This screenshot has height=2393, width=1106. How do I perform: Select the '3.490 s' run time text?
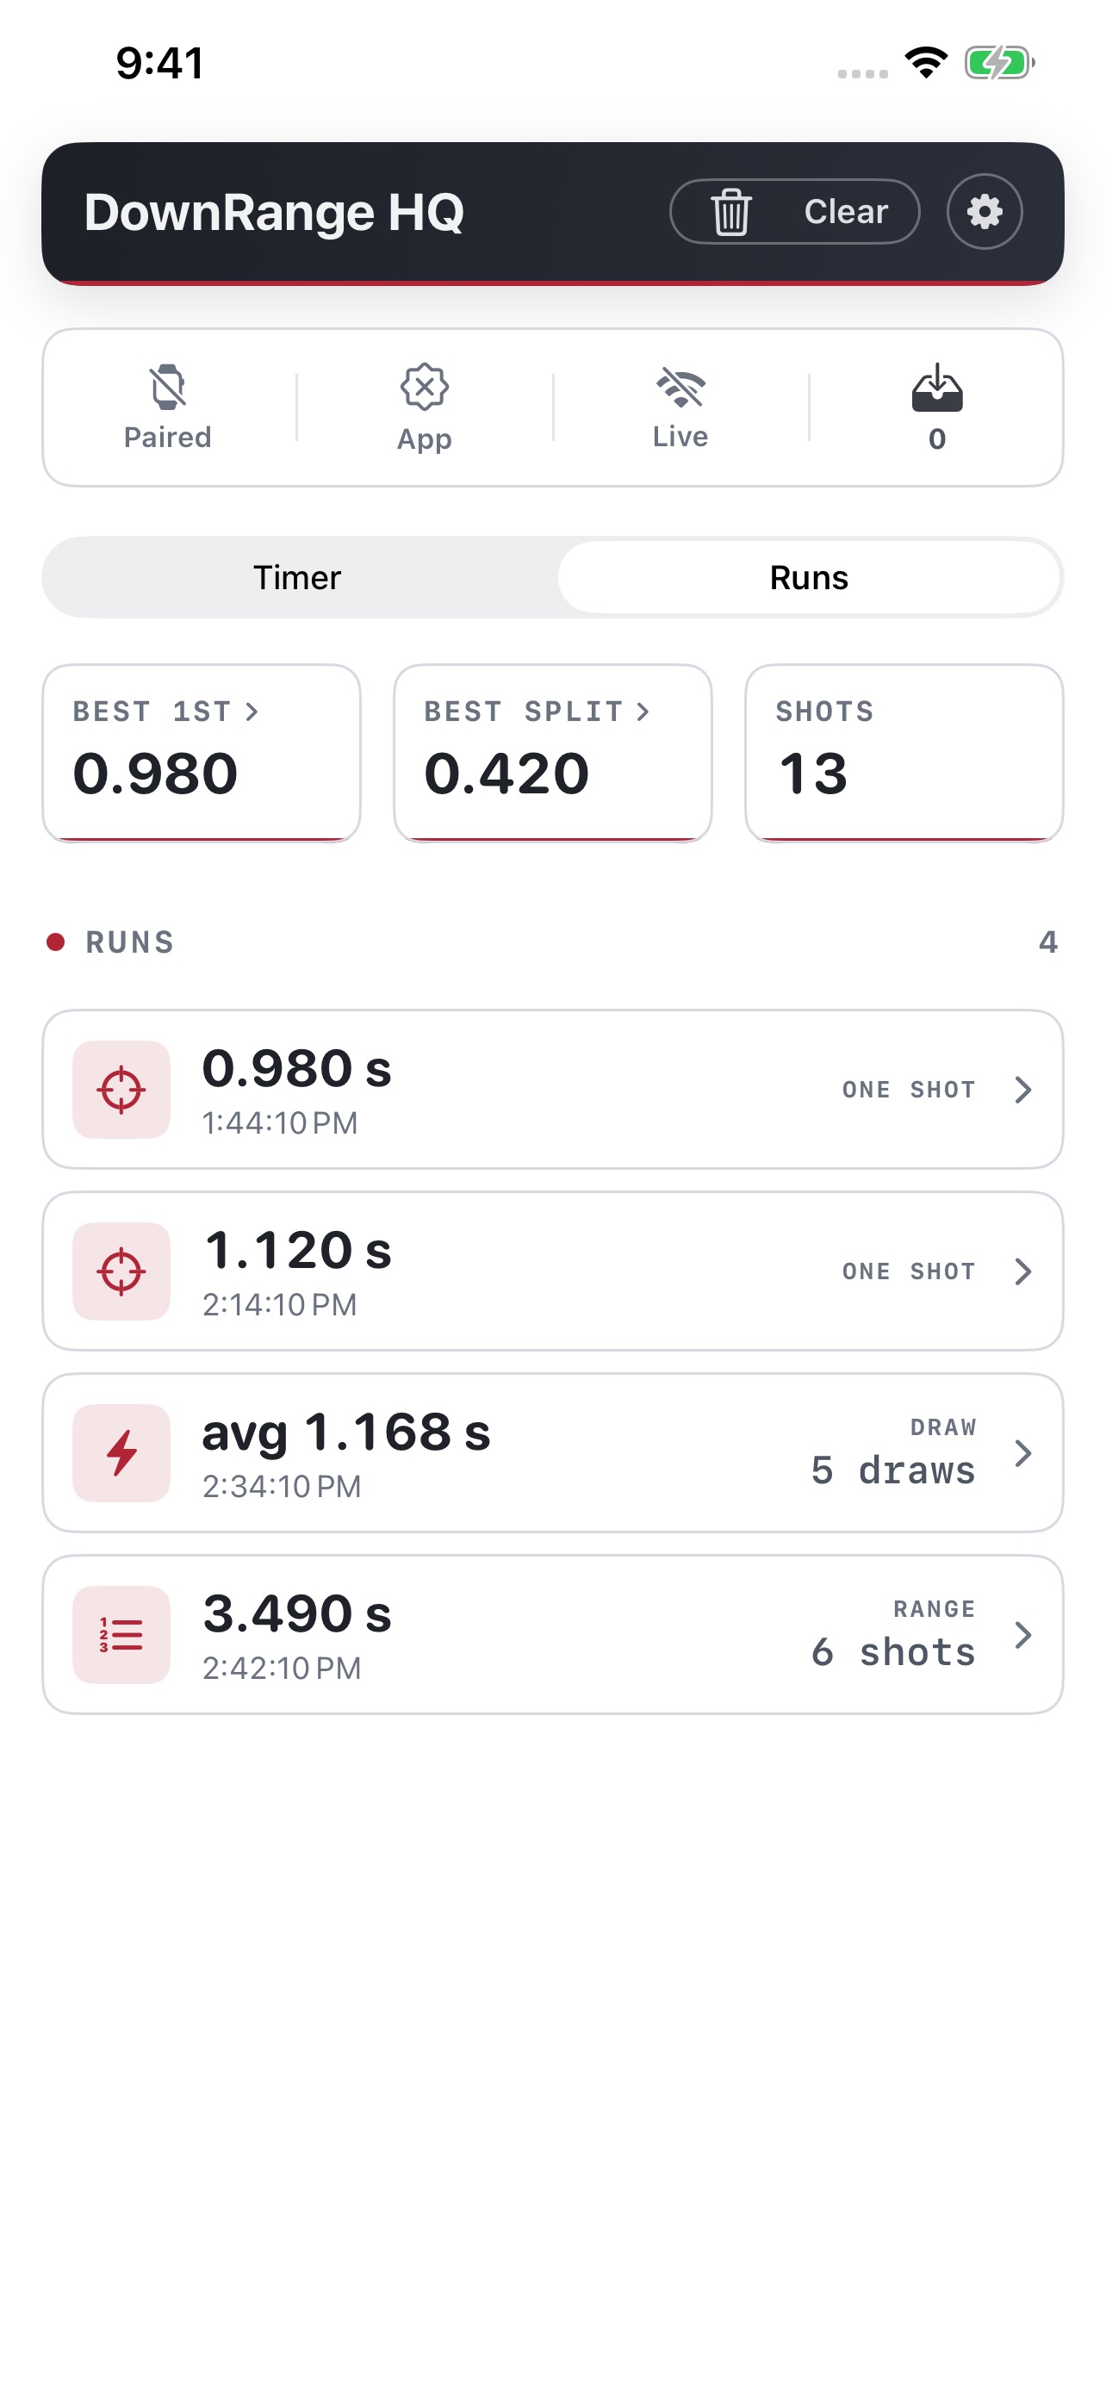(297, 1613)
